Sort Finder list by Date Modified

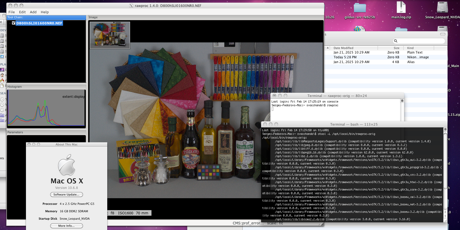click(x=354, y=48)
